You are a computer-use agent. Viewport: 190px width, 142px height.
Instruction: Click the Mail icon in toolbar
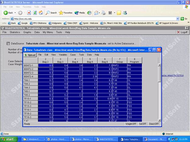click(96, 13)
